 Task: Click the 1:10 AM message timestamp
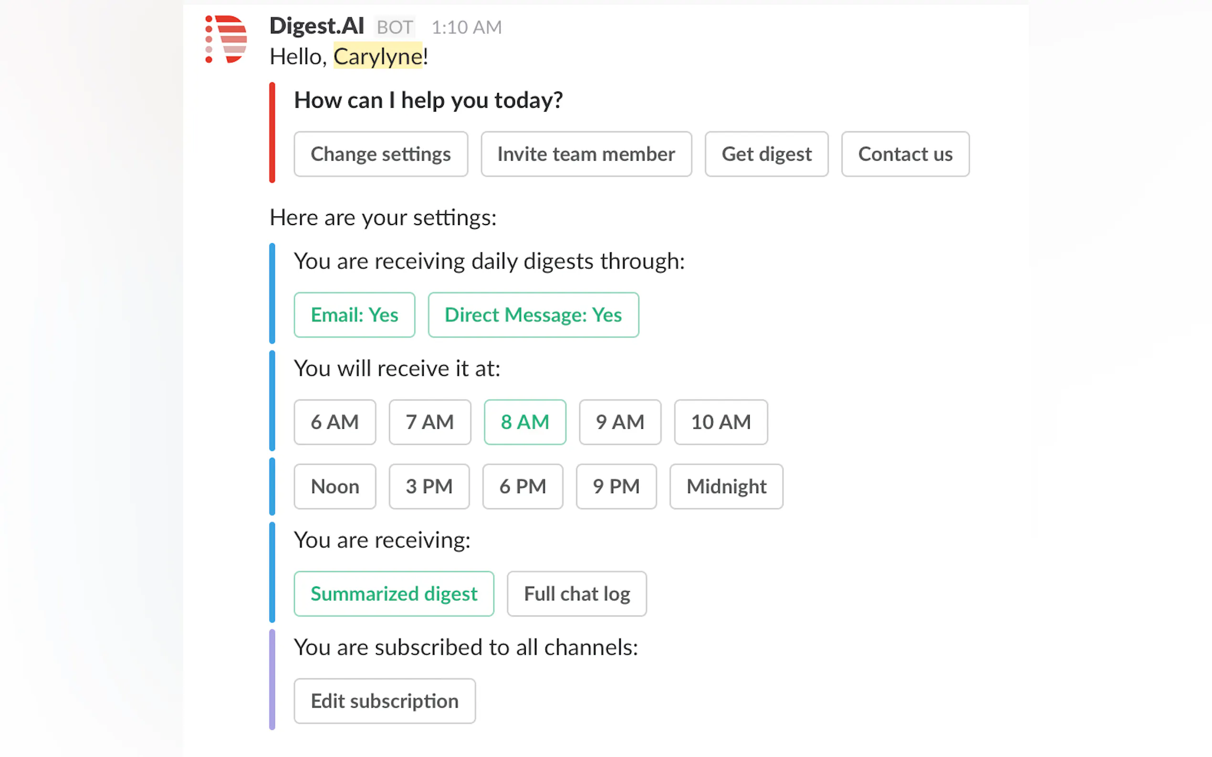(x=466, y=28)
